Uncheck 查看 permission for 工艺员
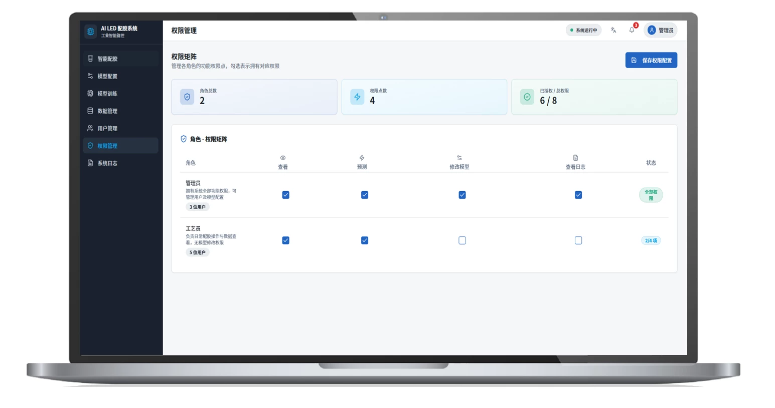This screenshot has width=775, height=408. (x=285, y=241)
